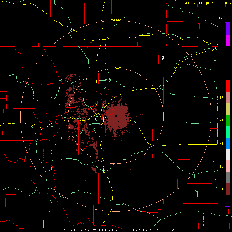The height and width of the screenshot is (232, 232).
Task: Click the ND black legend color swatch
Action: 228,201
